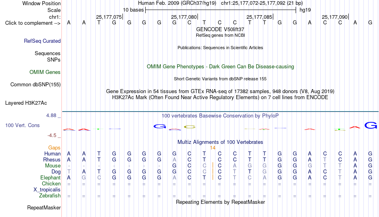This screenshot has width=379, height=217.
Task: Click the -4.5 lower conservation value
Action: (52, 135)
